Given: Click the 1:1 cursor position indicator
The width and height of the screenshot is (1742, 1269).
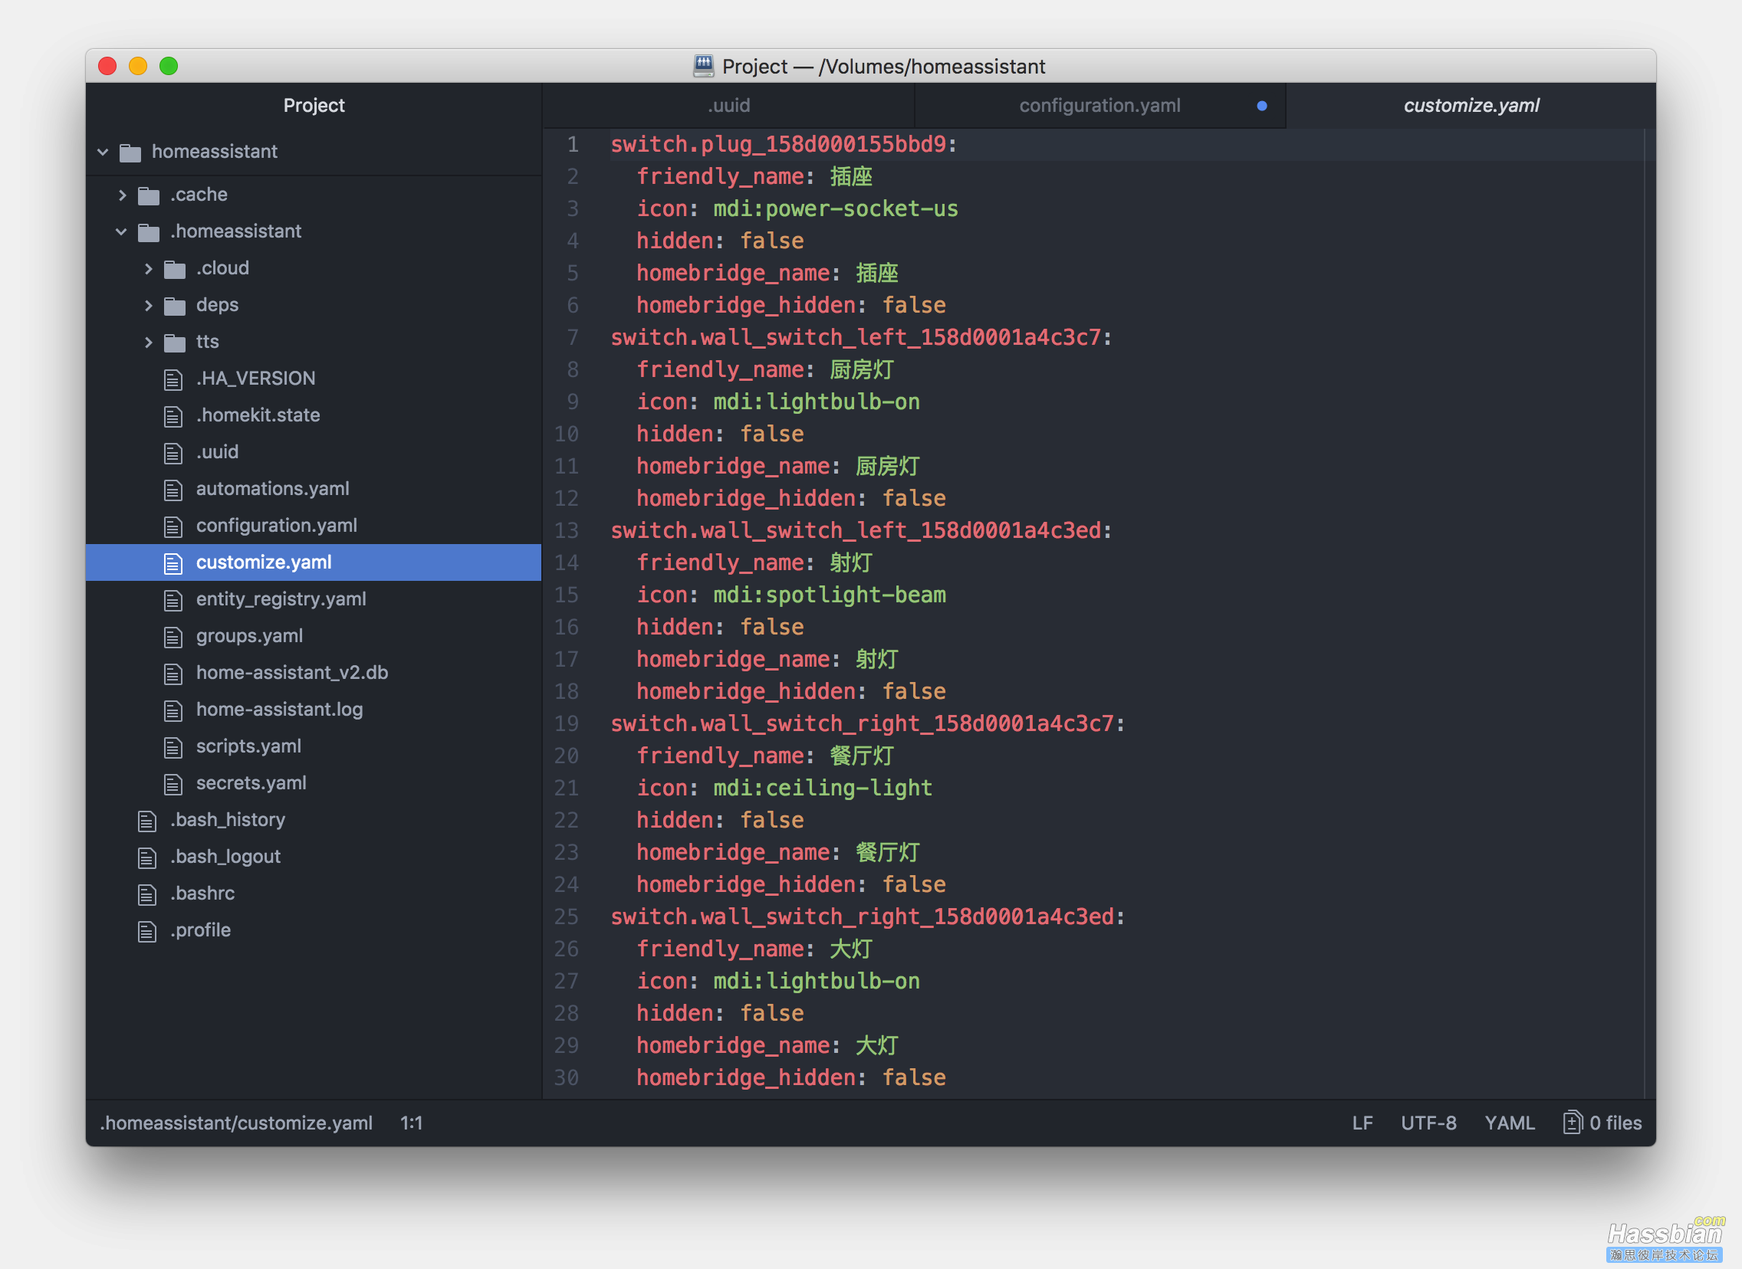Looking at the screenshot, I should [411, 1123].
